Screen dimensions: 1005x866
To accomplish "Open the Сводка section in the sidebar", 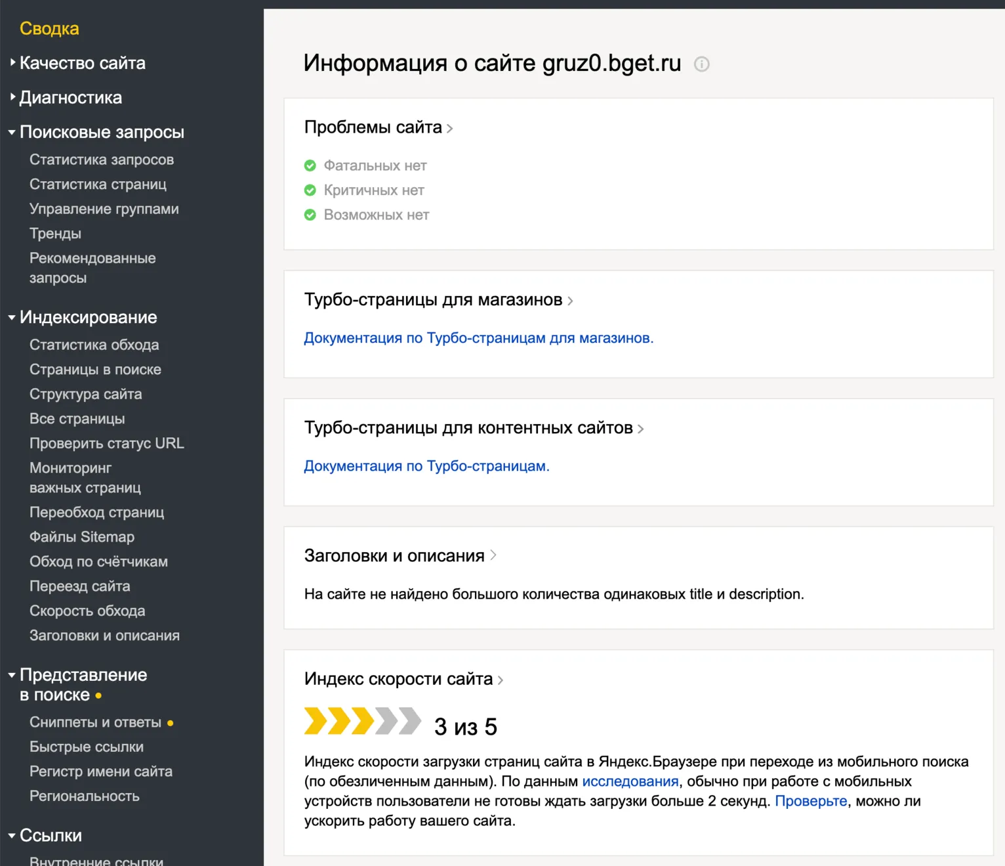I will (x=49, y=28).
